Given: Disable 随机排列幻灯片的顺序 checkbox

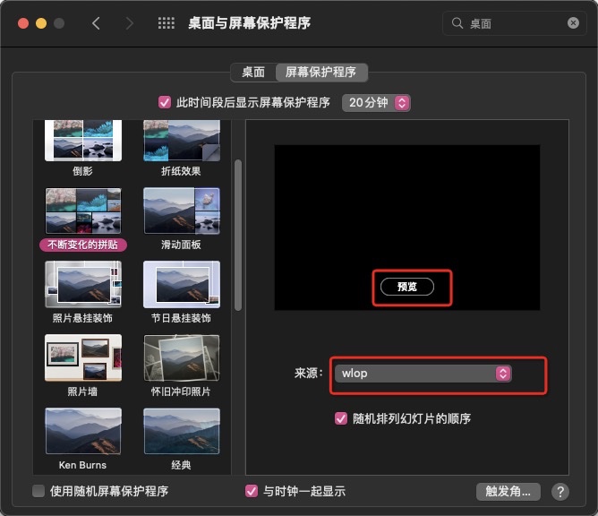Looking at the screenshot, I should 340,418.
